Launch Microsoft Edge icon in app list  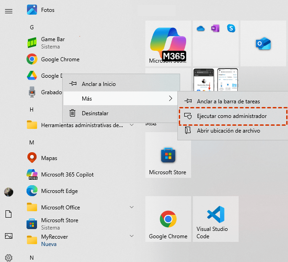click(32, 191)
